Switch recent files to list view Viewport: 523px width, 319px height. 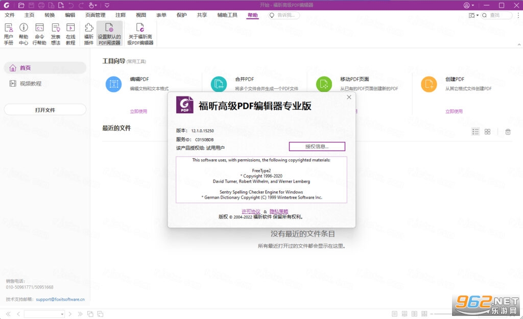476,132
